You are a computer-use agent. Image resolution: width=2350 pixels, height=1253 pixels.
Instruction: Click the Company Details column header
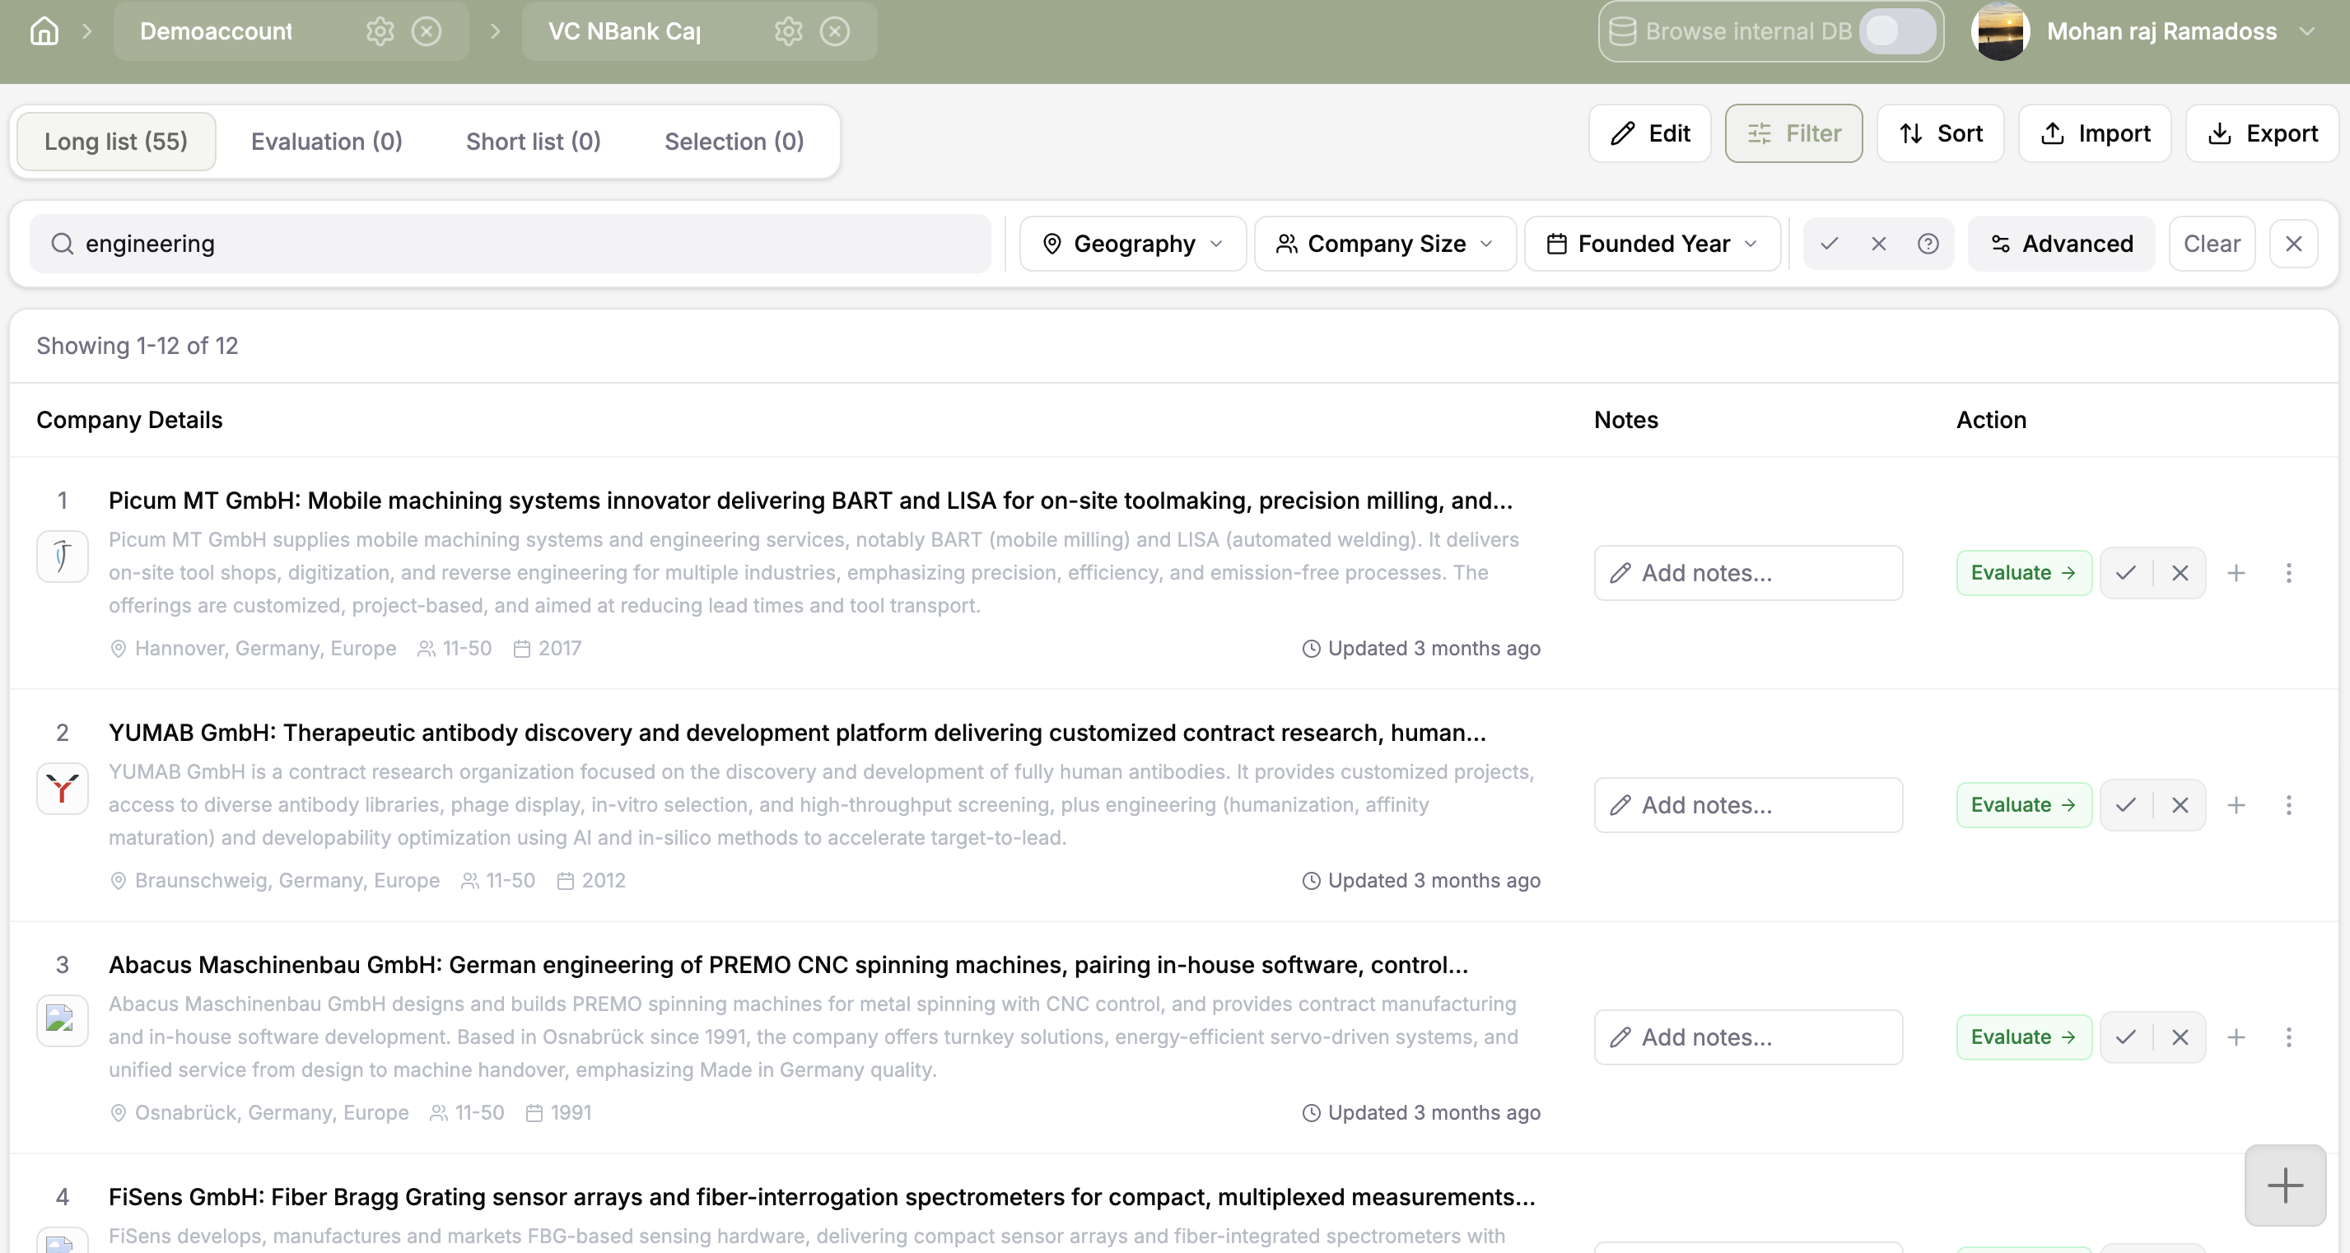pos(129,420)
